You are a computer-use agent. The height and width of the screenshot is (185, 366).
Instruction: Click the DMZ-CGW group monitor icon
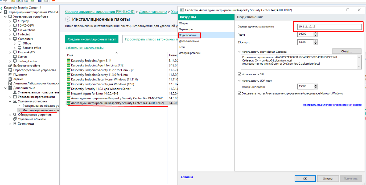[15, 26]
